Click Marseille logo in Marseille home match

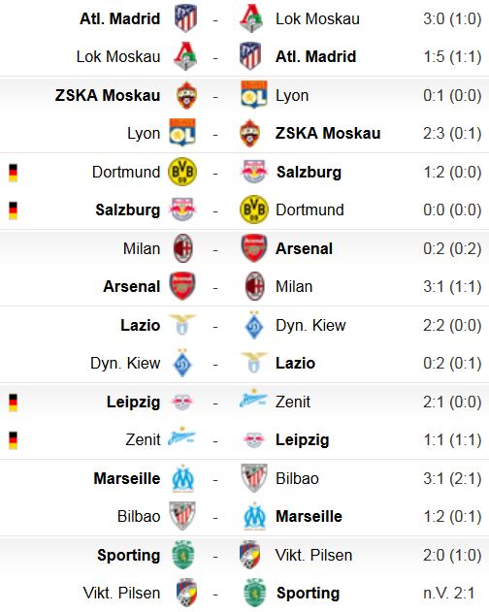click(x=182, y=478)
